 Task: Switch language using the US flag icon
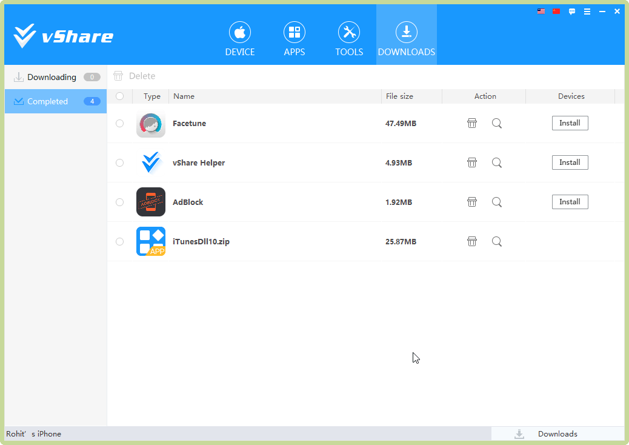pos(541,12)
